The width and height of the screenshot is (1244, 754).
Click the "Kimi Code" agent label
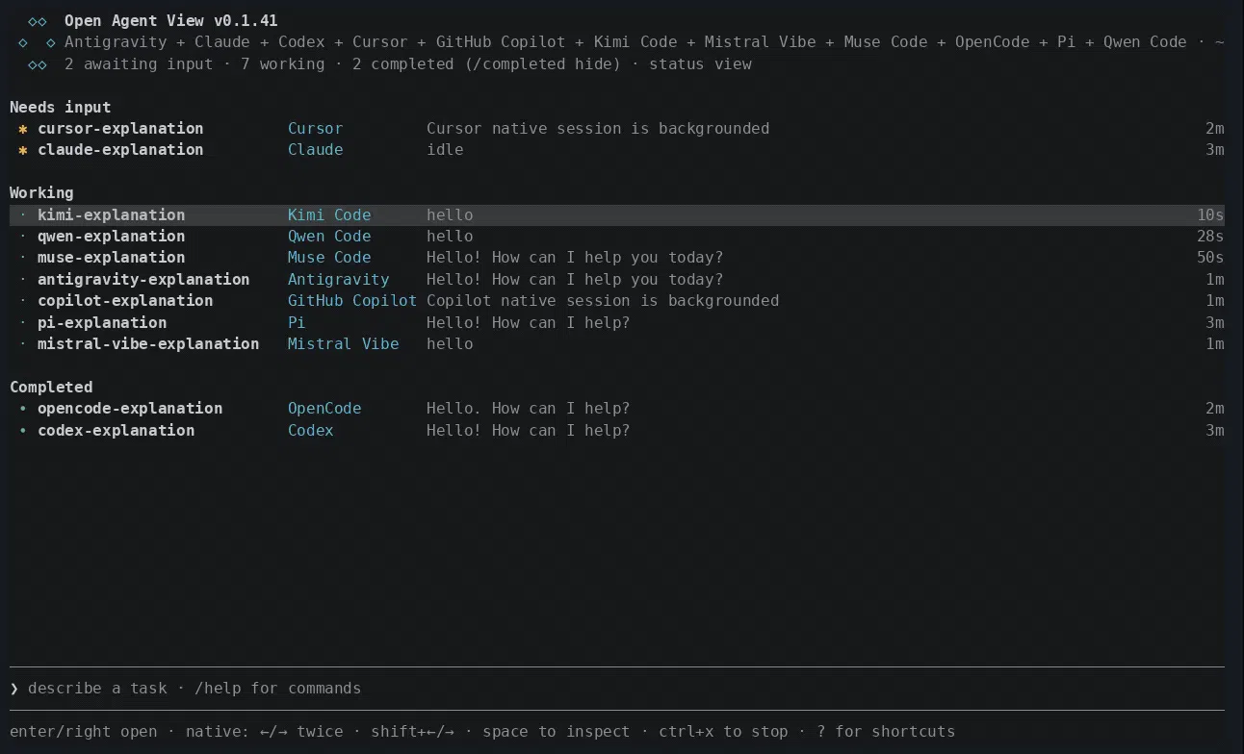click(x=329, y=215)
